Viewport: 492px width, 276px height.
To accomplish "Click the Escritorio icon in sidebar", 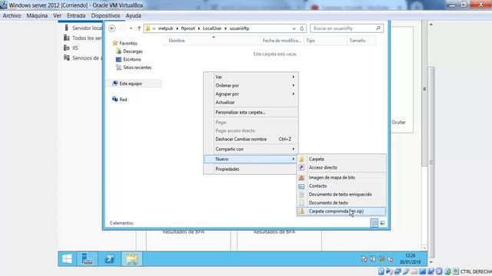I will [x=118, y=59].
